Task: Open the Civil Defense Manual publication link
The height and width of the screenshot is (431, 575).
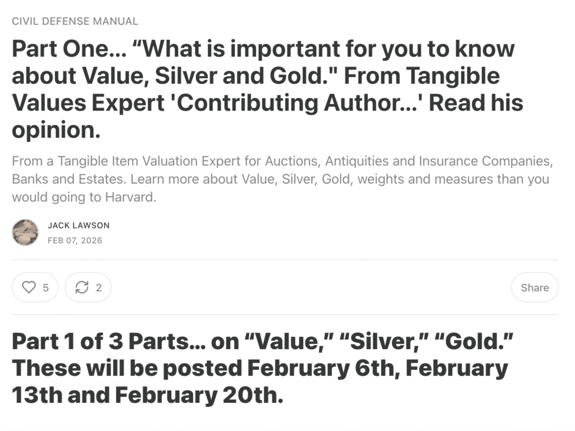Action: [x=75, y=21]
